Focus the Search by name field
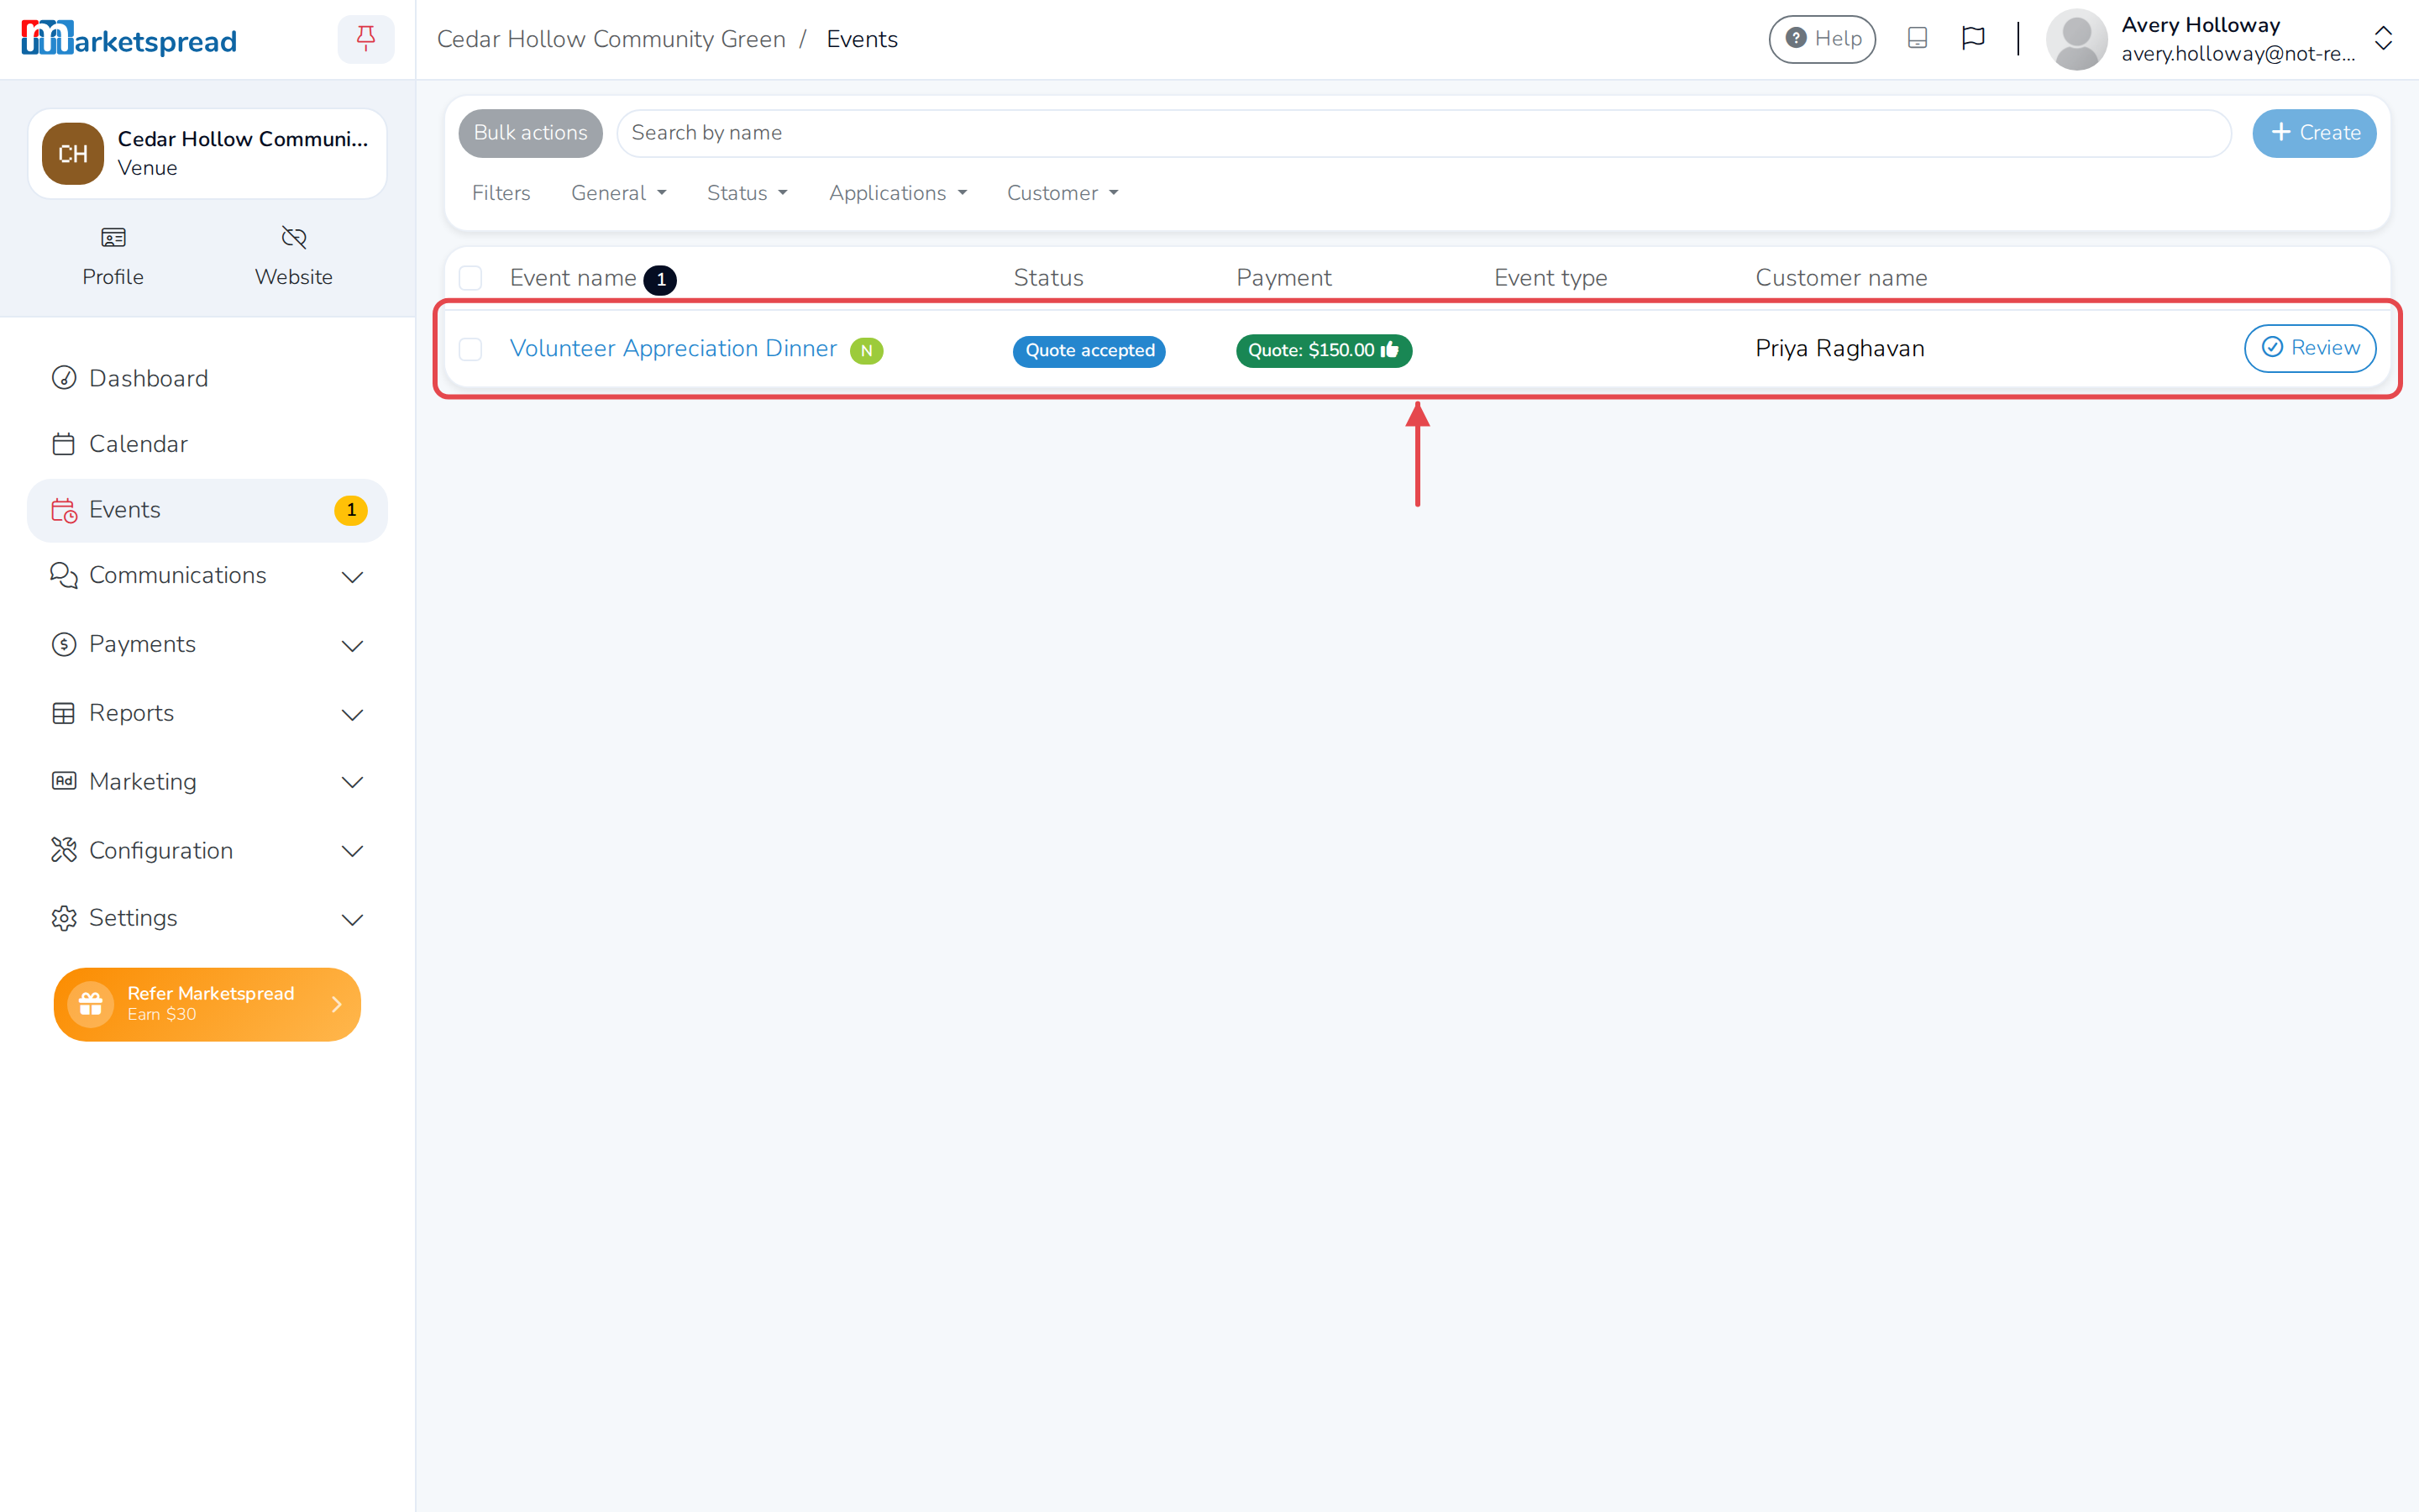The image size is (2419, 1512). tap(1424, 133)
